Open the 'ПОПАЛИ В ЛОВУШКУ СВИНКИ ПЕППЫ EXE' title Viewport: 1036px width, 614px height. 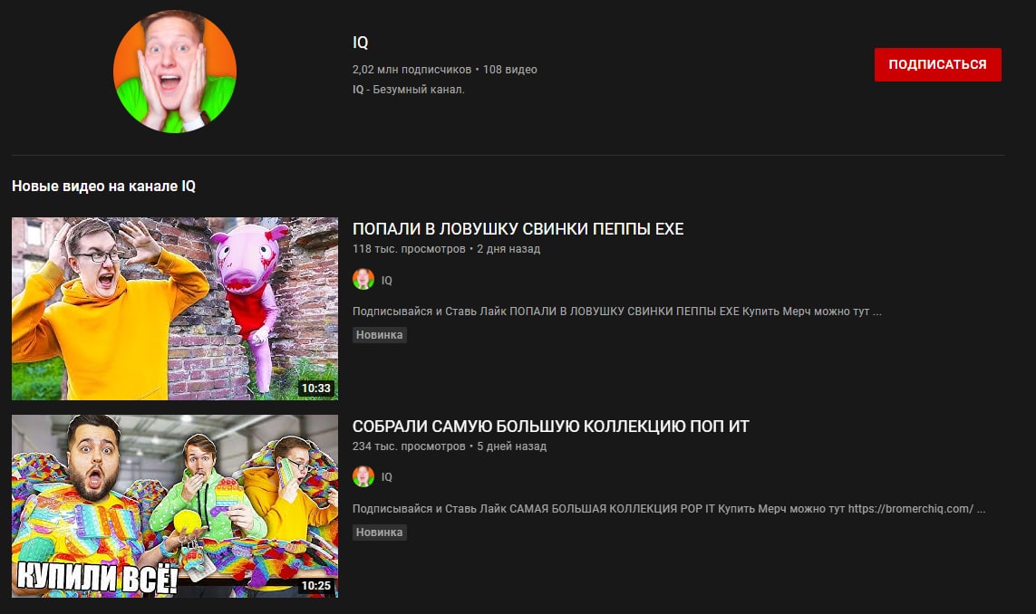(x=518, y=229)
